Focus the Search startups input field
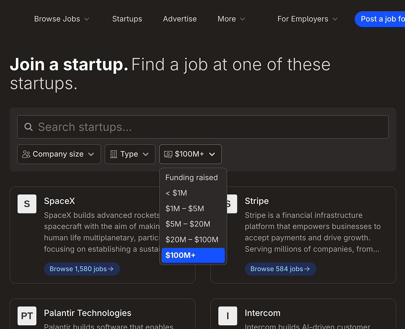 point(211,127)
